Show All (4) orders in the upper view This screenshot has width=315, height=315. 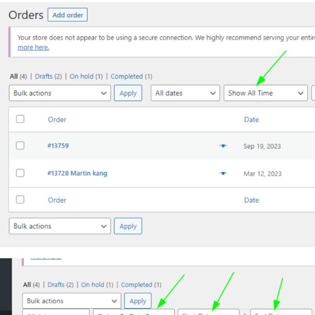(18, 77)
